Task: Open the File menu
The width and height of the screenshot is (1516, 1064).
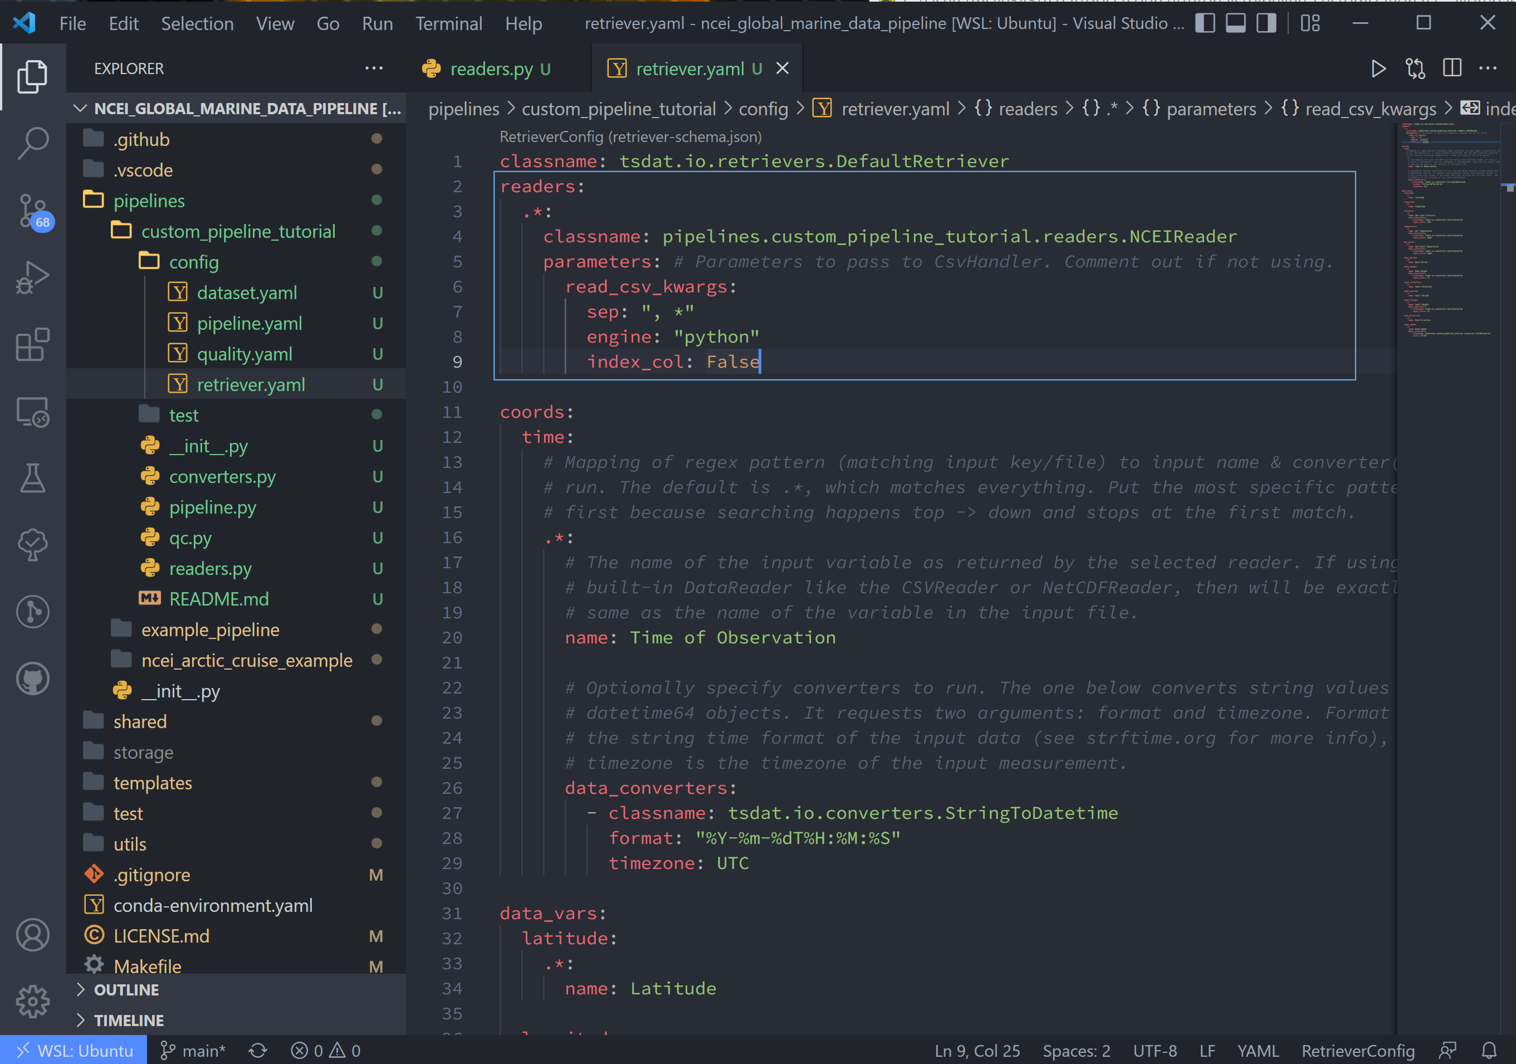Action: pyautogui.click(x=72, y=24)
